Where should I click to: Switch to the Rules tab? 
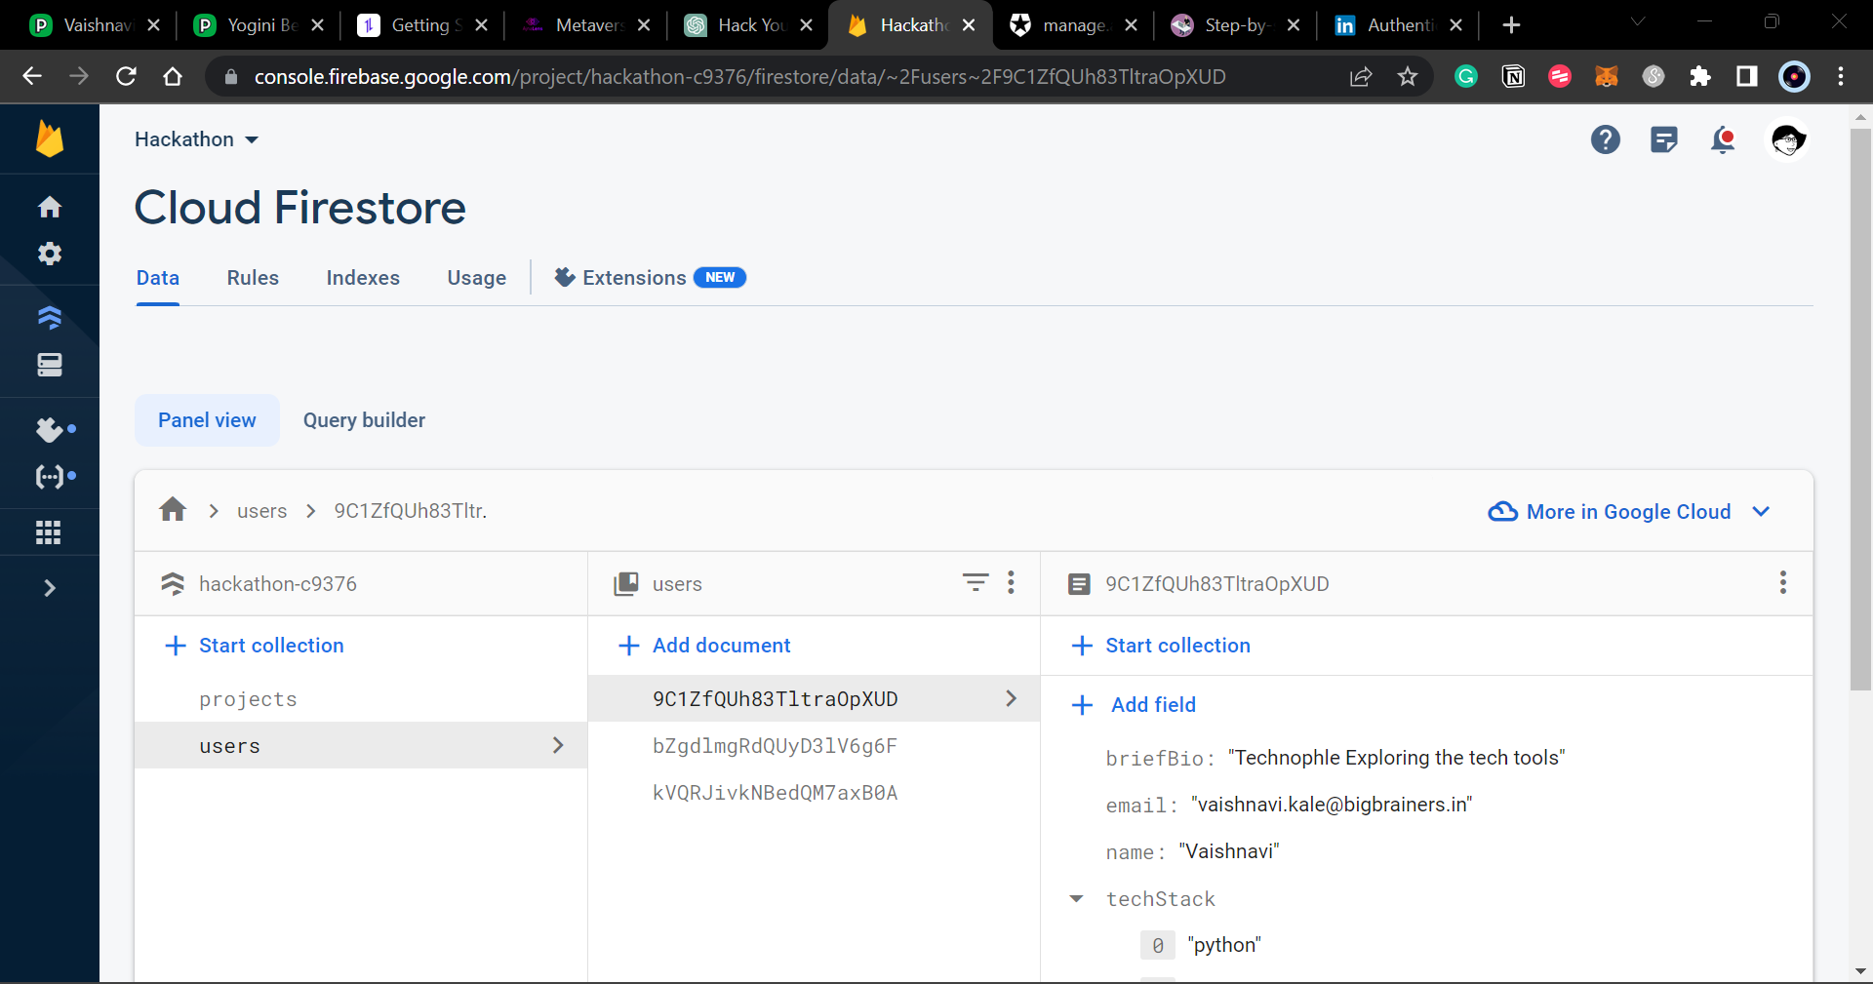pos(253,278)
